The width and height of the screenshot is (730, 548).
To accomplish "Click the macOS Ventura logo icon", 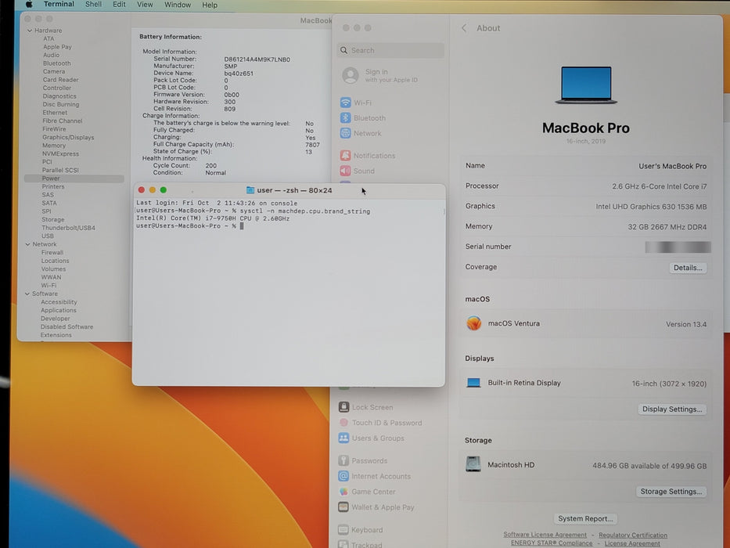I will click(x=474, y=323).
